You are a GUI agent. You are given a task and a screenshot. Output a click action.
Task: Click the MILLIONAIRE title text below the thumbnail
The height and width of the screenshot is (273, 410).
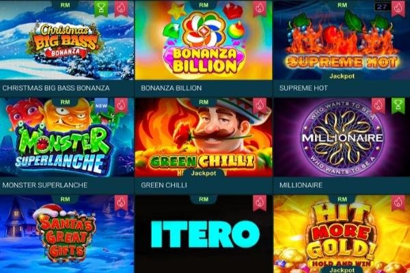(x=301, y=185)
